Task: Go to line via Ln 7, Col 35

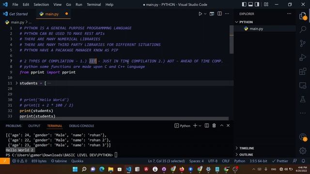Action: [x=167, y=161]
